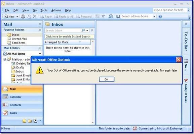Click the Delete X icon in toolbar

coord(35,16)
